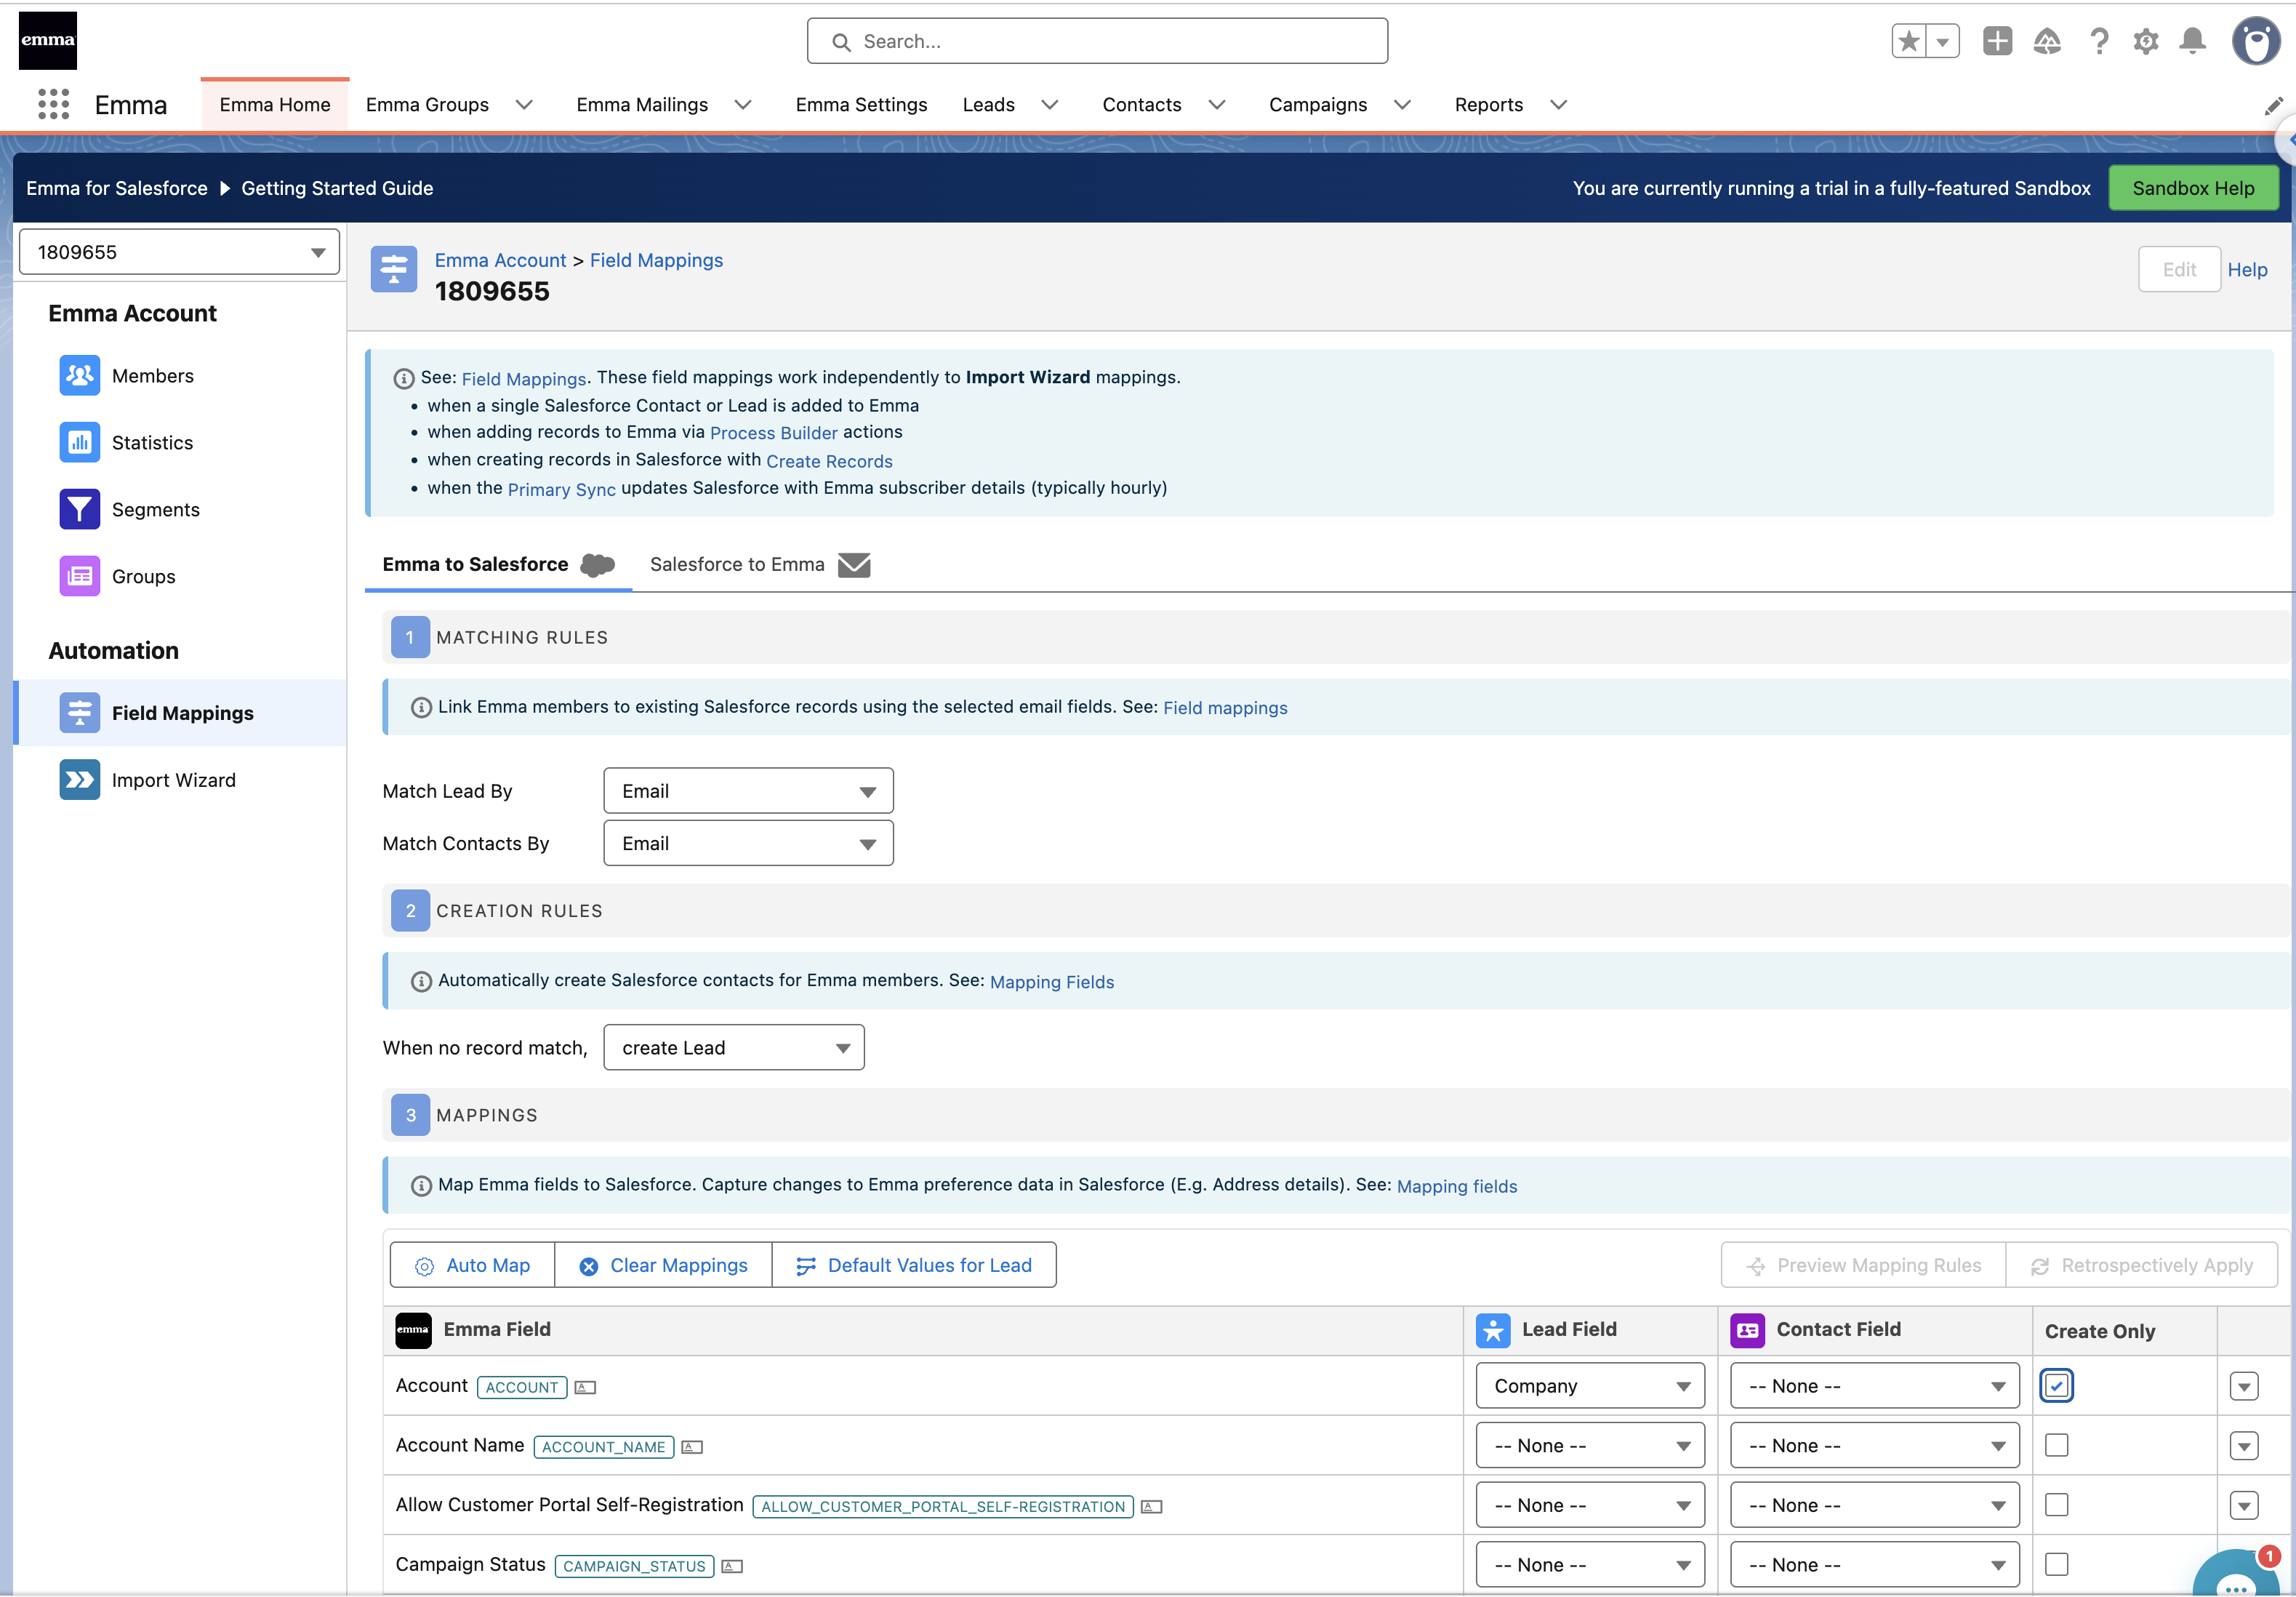Screen dimensions: 2296x1597
Task: Open the Trailhead guidance icon
Action: point(2047,41)
